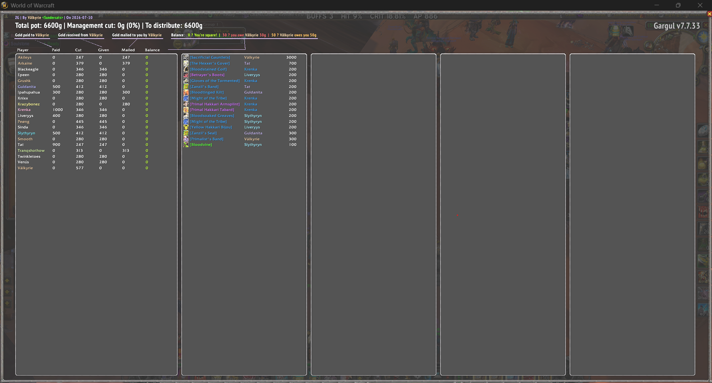Click the 900 Paid value in Tat's row
The image size is (712, 383).
click(56, 145)
